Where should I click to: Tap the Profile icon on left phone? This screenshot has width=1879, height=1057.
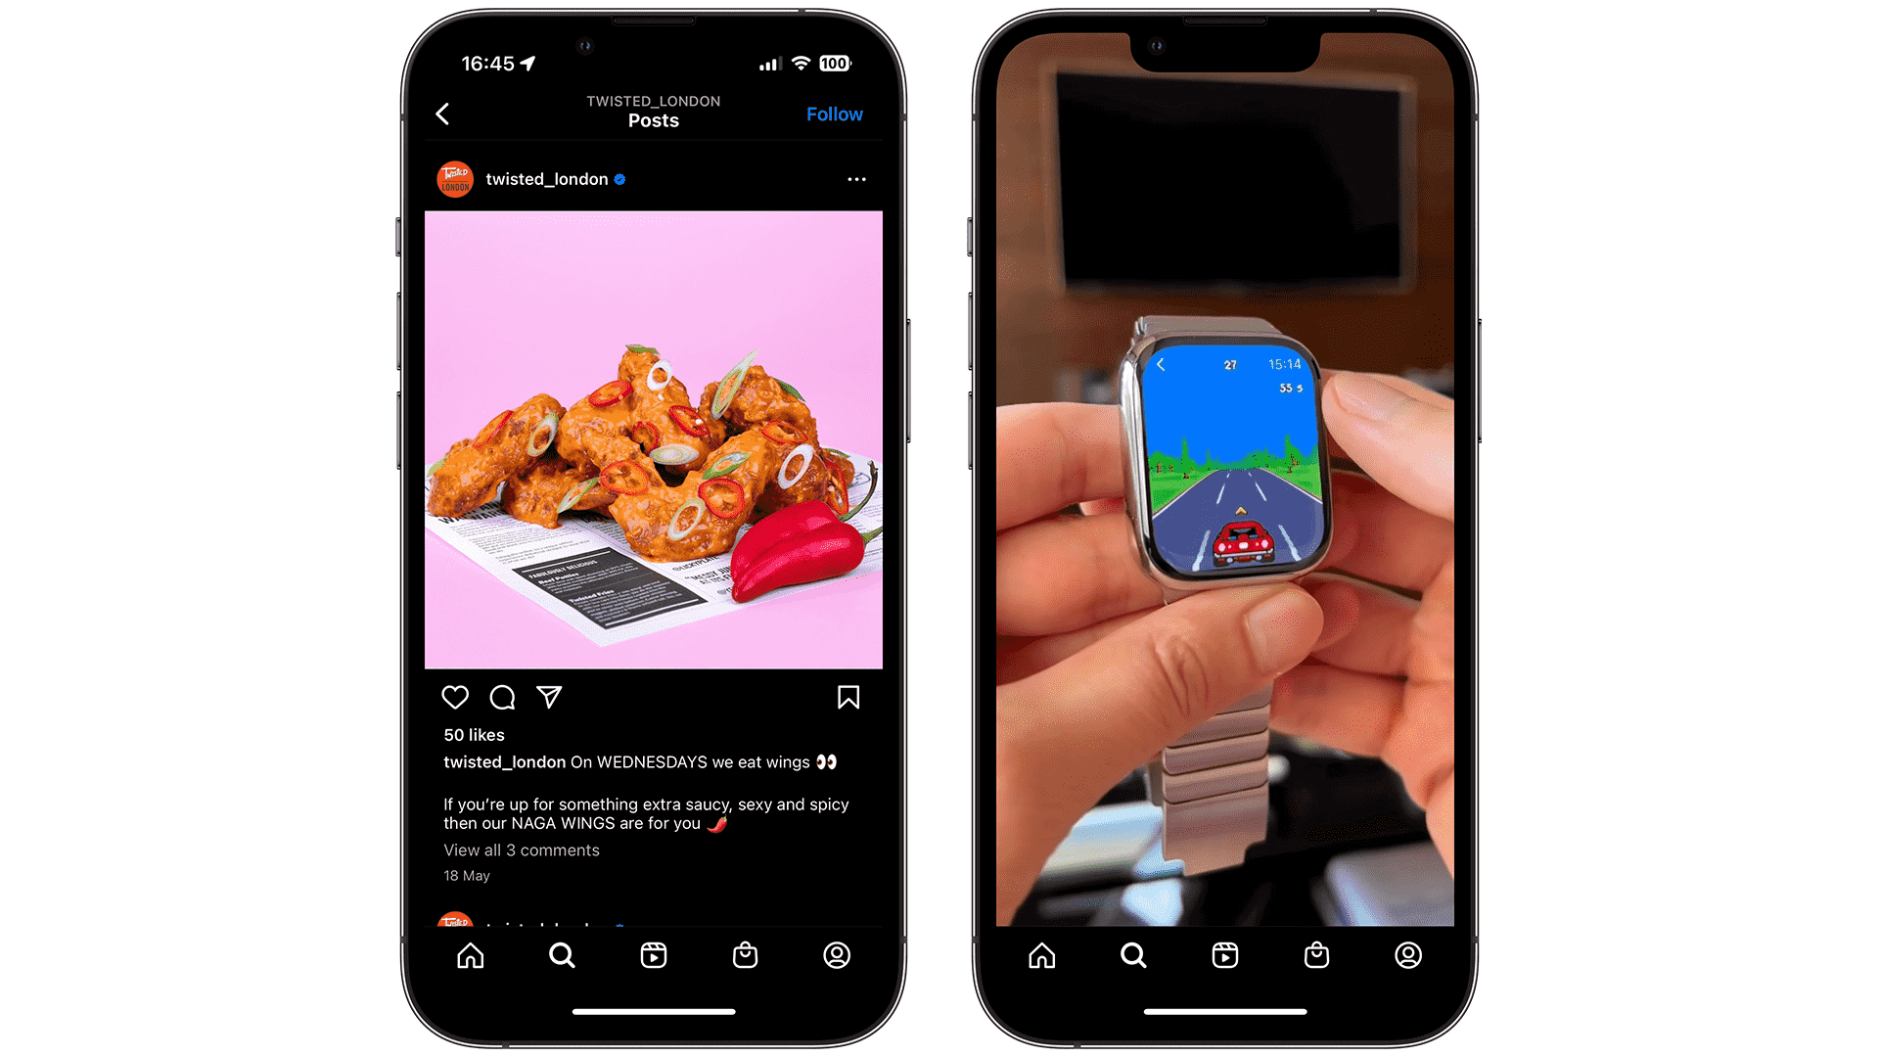[x=837, y=955]
